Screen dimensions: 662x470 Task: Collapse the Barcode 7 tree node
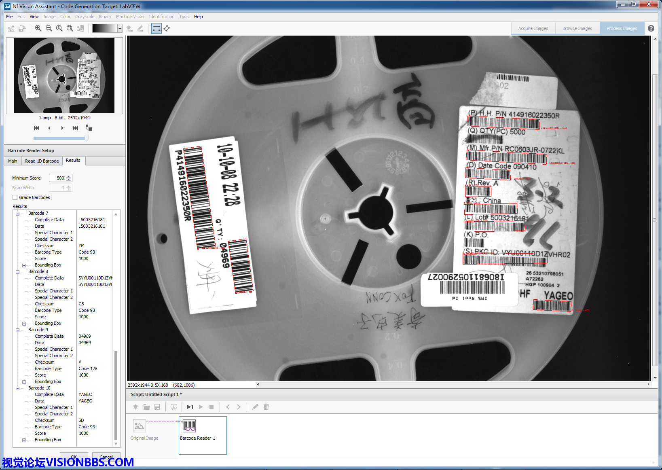pos(18,214)
